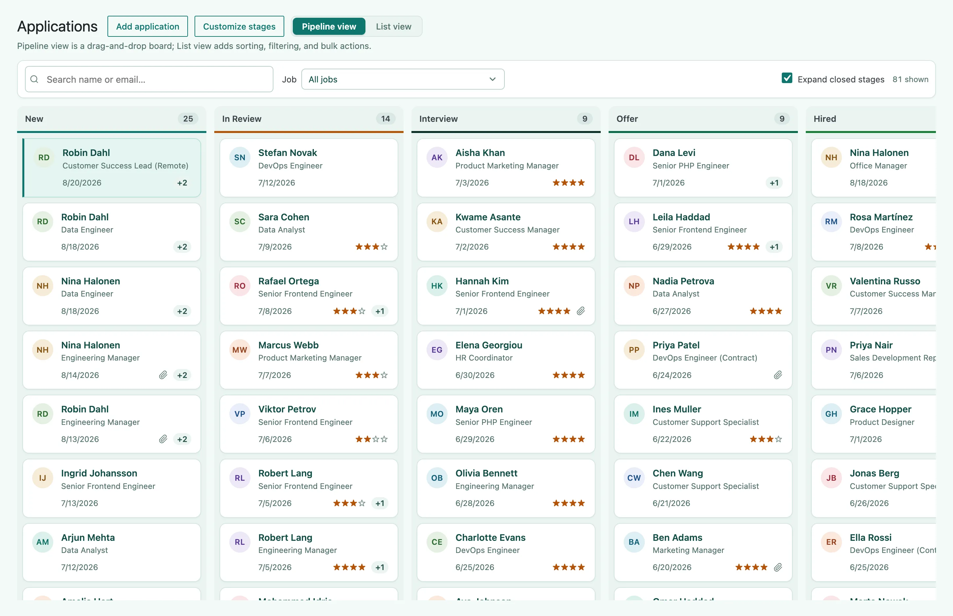The height and width of the screenshot is (616, 953).
Task: Click paperclip icon on Priya Patel card
Action: coord(778,375)
